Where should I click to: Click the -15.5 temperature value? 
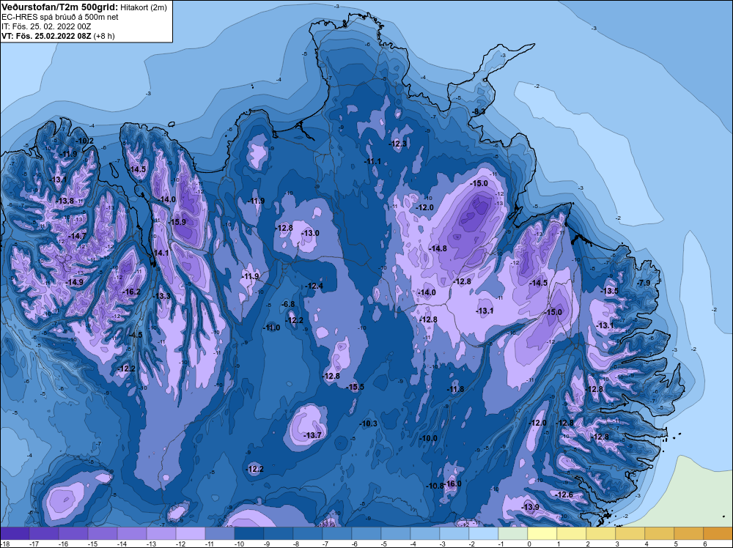pos(356,387)
